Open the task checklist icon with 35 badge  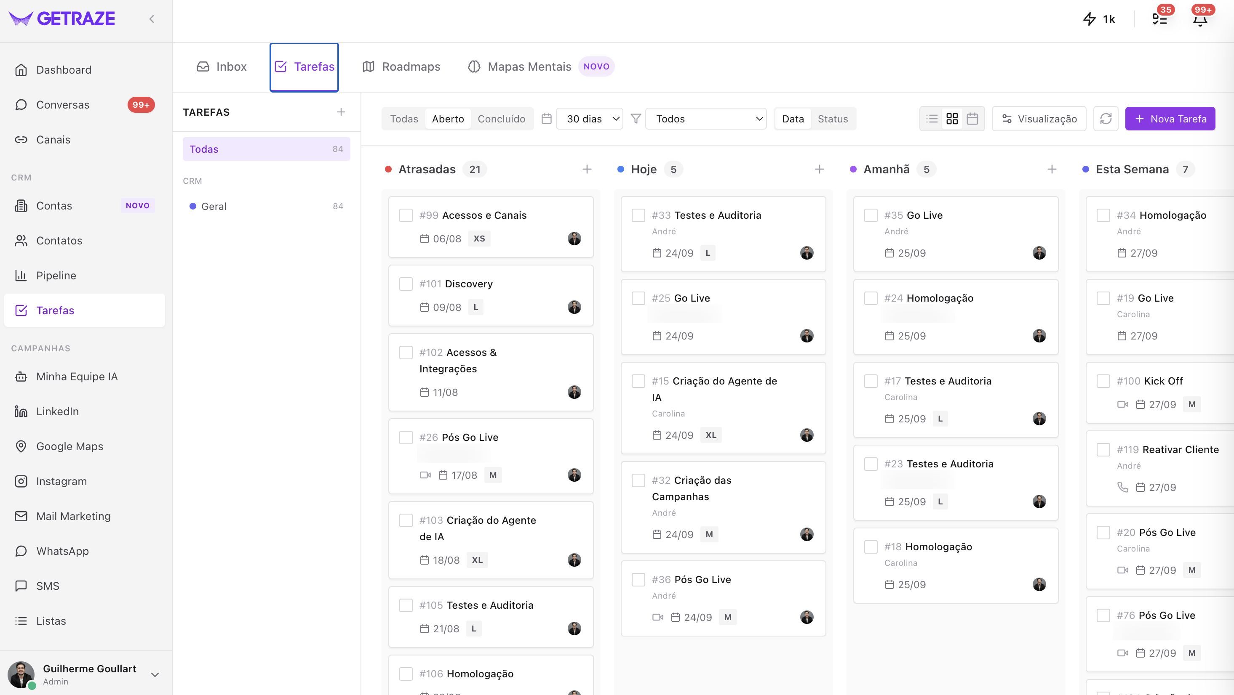pyautogui.click(x=1159, y=19)
